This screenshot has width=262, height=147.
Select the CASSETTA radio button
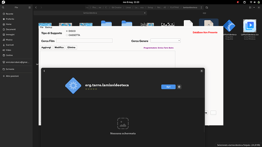pyautogui.click(x=67, y=35)
